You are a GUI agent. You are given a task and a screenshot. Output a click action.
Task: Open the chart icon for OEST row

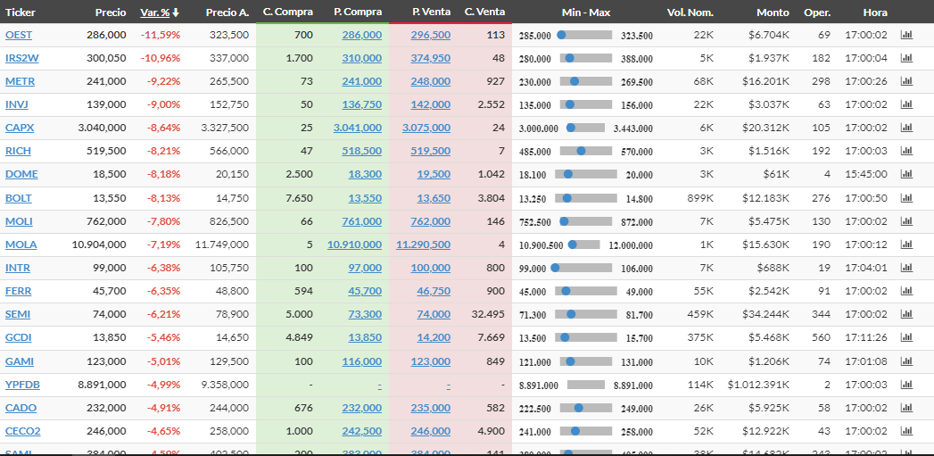pyautogui.click(x=906, y=35)
